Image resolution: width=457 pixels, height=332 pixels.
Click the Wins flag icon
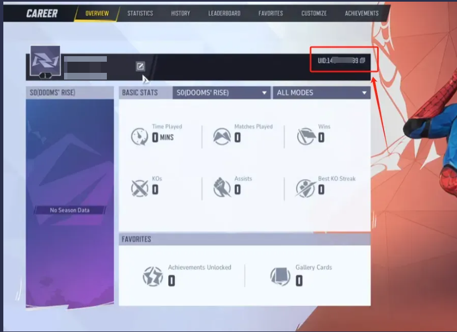(x=306, y=136)
